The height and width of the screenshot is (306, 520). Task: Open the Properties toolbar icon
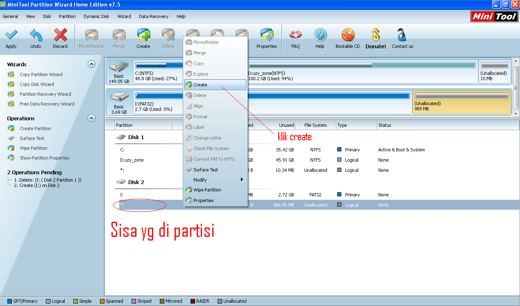[x=267, y=35]
